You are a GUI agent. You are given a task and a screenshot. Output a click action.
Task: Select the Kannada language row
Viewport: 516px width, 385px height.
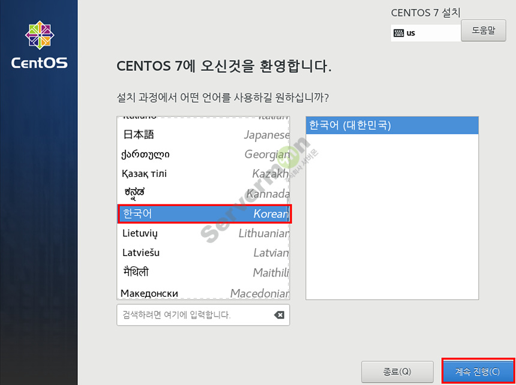[x=203, y=193]
